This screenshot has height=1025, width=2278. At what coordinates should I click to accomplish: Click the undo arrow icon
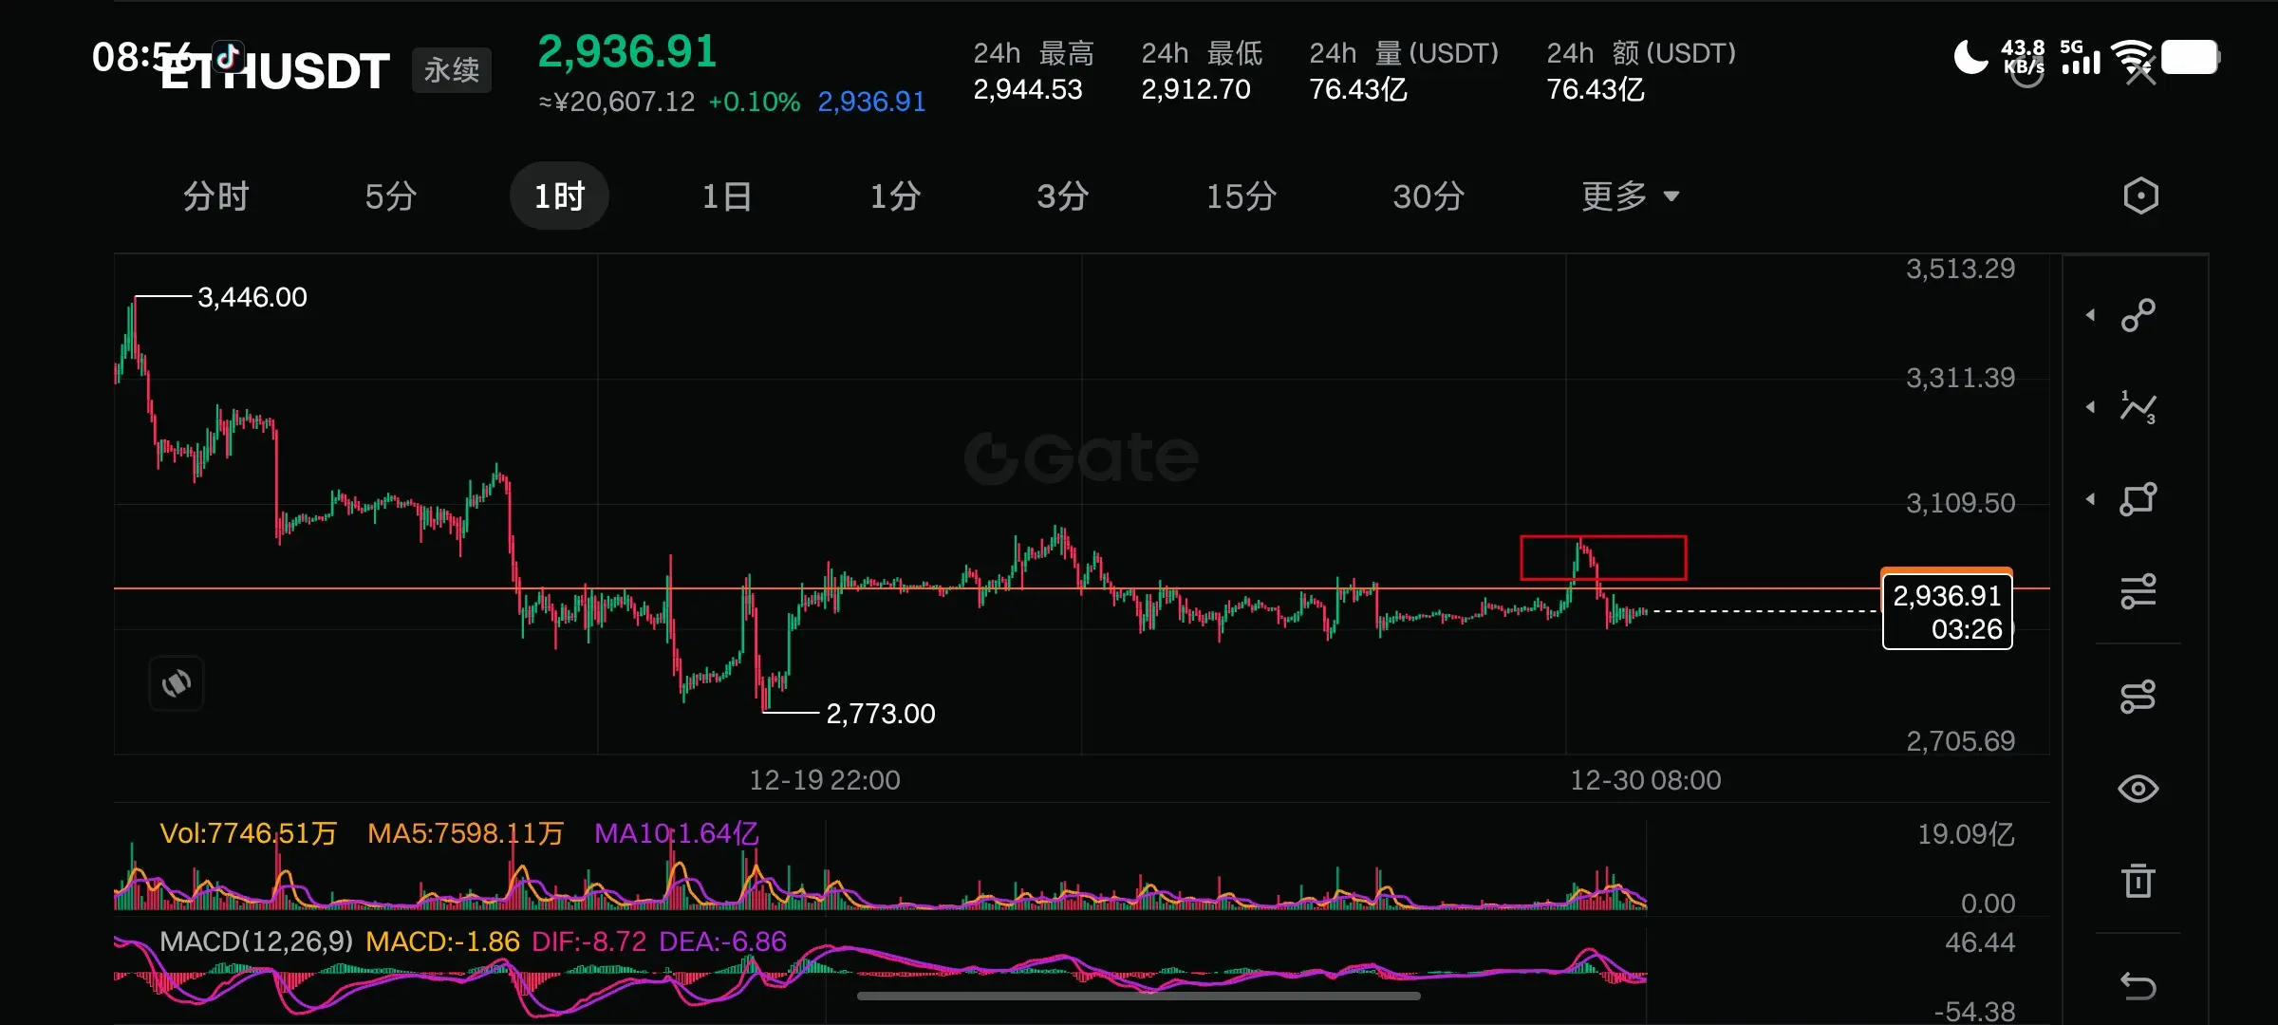click(x=2138, y=986)
